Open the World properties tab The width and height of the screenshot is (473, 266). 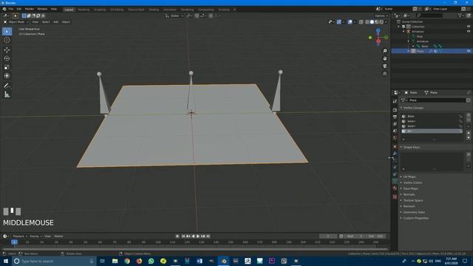[395, 138]
